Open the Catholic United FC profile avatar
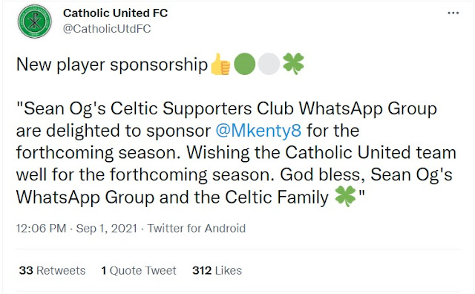Image resolution: width=475 pixels, height=294 pixels. tap(35, 22)
